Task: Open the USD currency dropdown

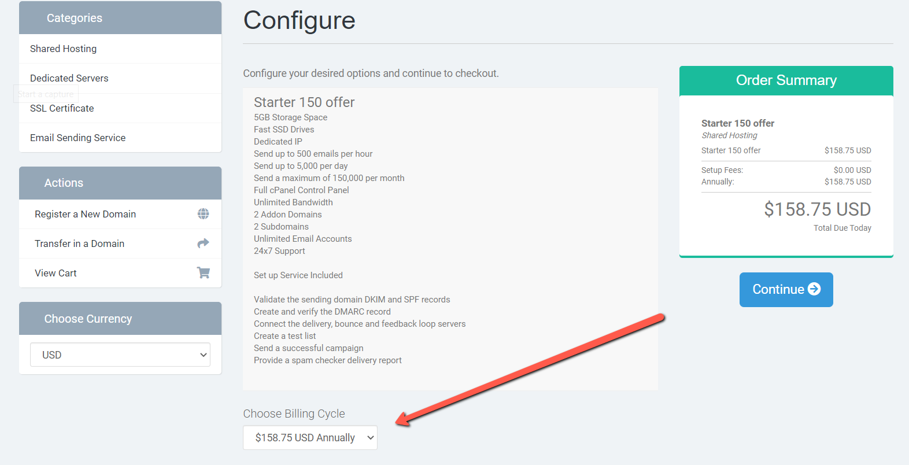Action: pos(120,355)
